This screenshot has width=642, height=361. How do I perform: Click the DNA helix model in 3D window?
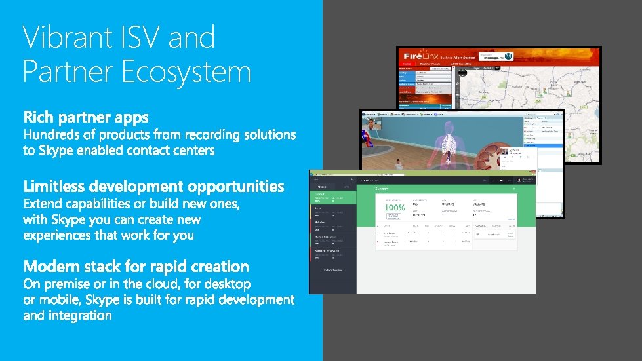click(367, 139)
